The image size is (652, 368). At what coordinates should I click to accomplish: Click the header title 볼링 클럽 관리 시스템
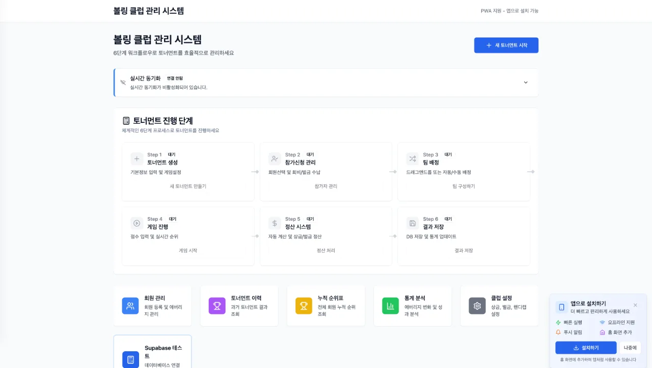[x=149, y=11]
